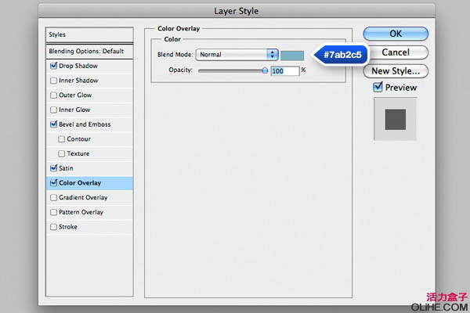The width and height of the screenshot is (470, 313).
Task: Open the overlay color swatch picker
Action: pos(292,56)
